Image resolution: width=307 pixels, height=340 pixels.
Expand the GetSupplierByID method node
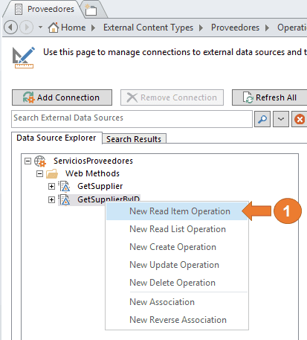(51, 199)
